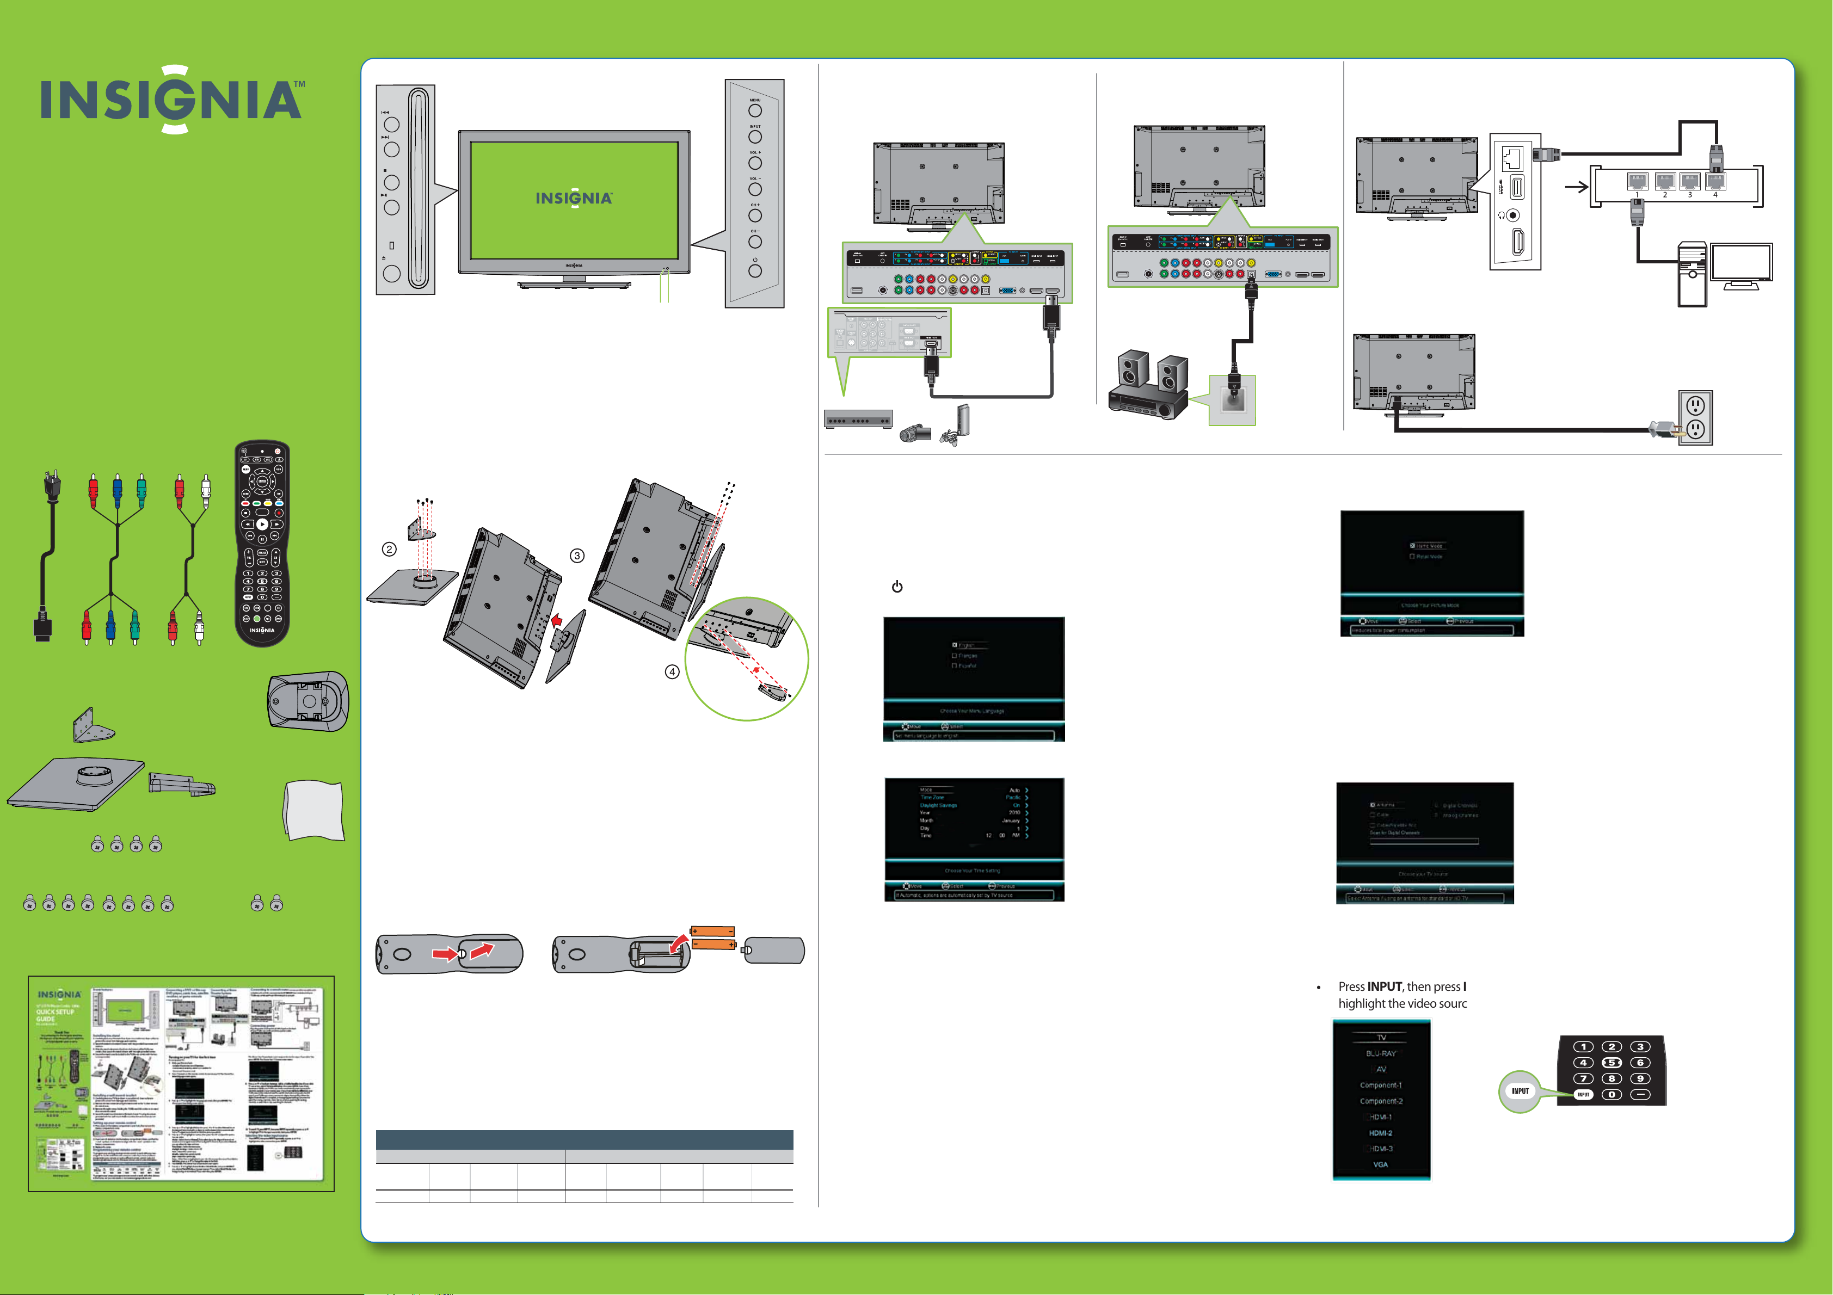Click the red-white audio cable illustration
Image resolution: width=1833 pixels, height=1295 pixels.
coord(189,559)
